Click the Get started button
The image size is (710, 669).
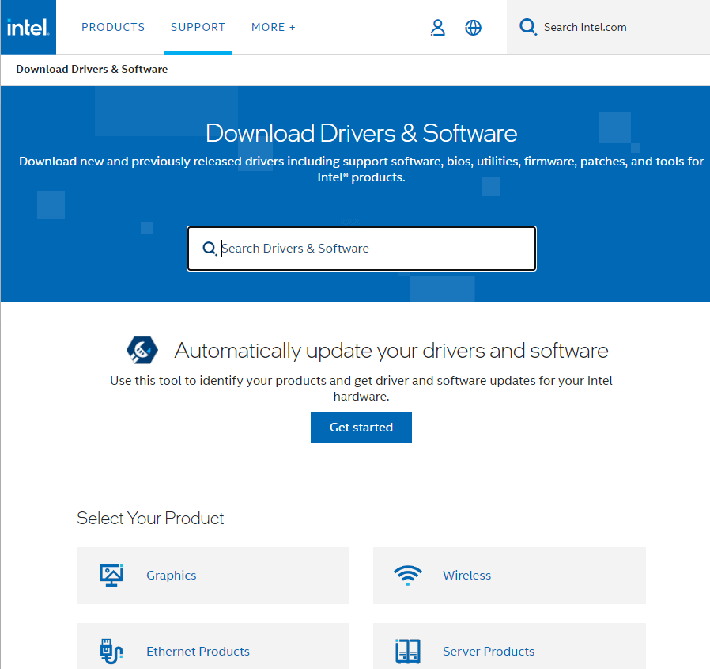[x=361, y=428]
